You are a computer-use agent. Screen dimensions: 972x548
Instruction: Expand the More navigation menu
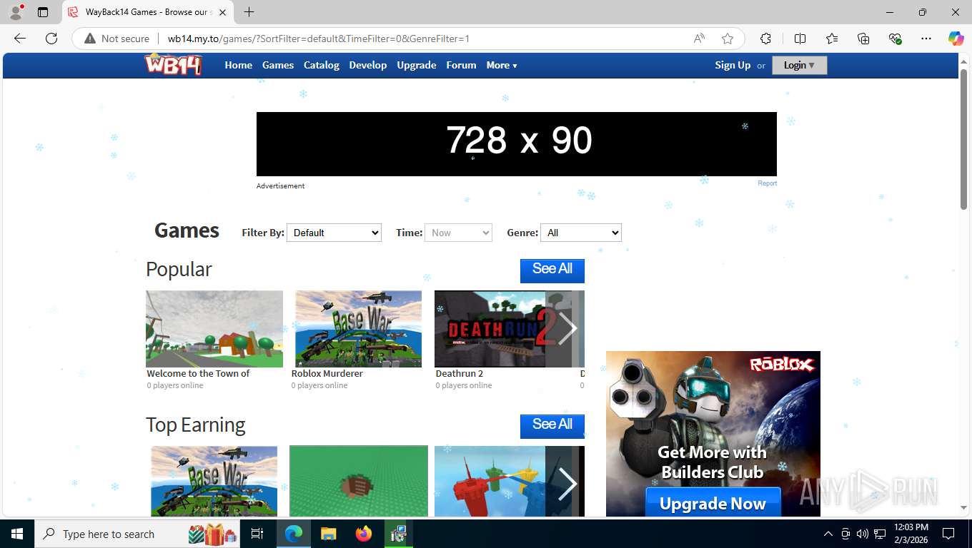[x=502, y=65]
